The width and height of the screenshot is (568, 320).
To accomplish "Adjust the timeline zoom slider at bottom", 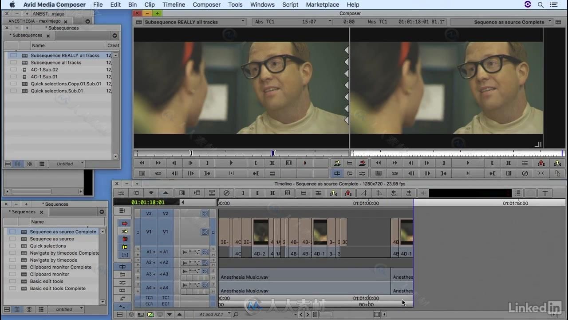I will (x=326, y=315).
